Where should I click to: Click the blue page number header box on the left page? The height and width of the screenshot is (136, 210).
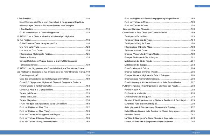[x=97, y=6]
